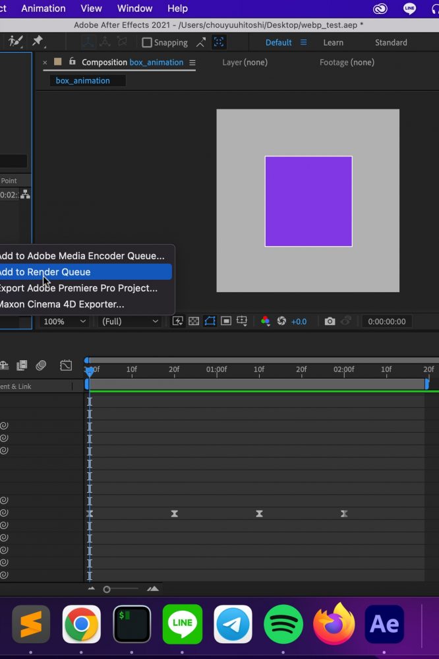Viewport: 439px width, 659px height.
Task: Open the channel and color management icon
Action: 265,321
